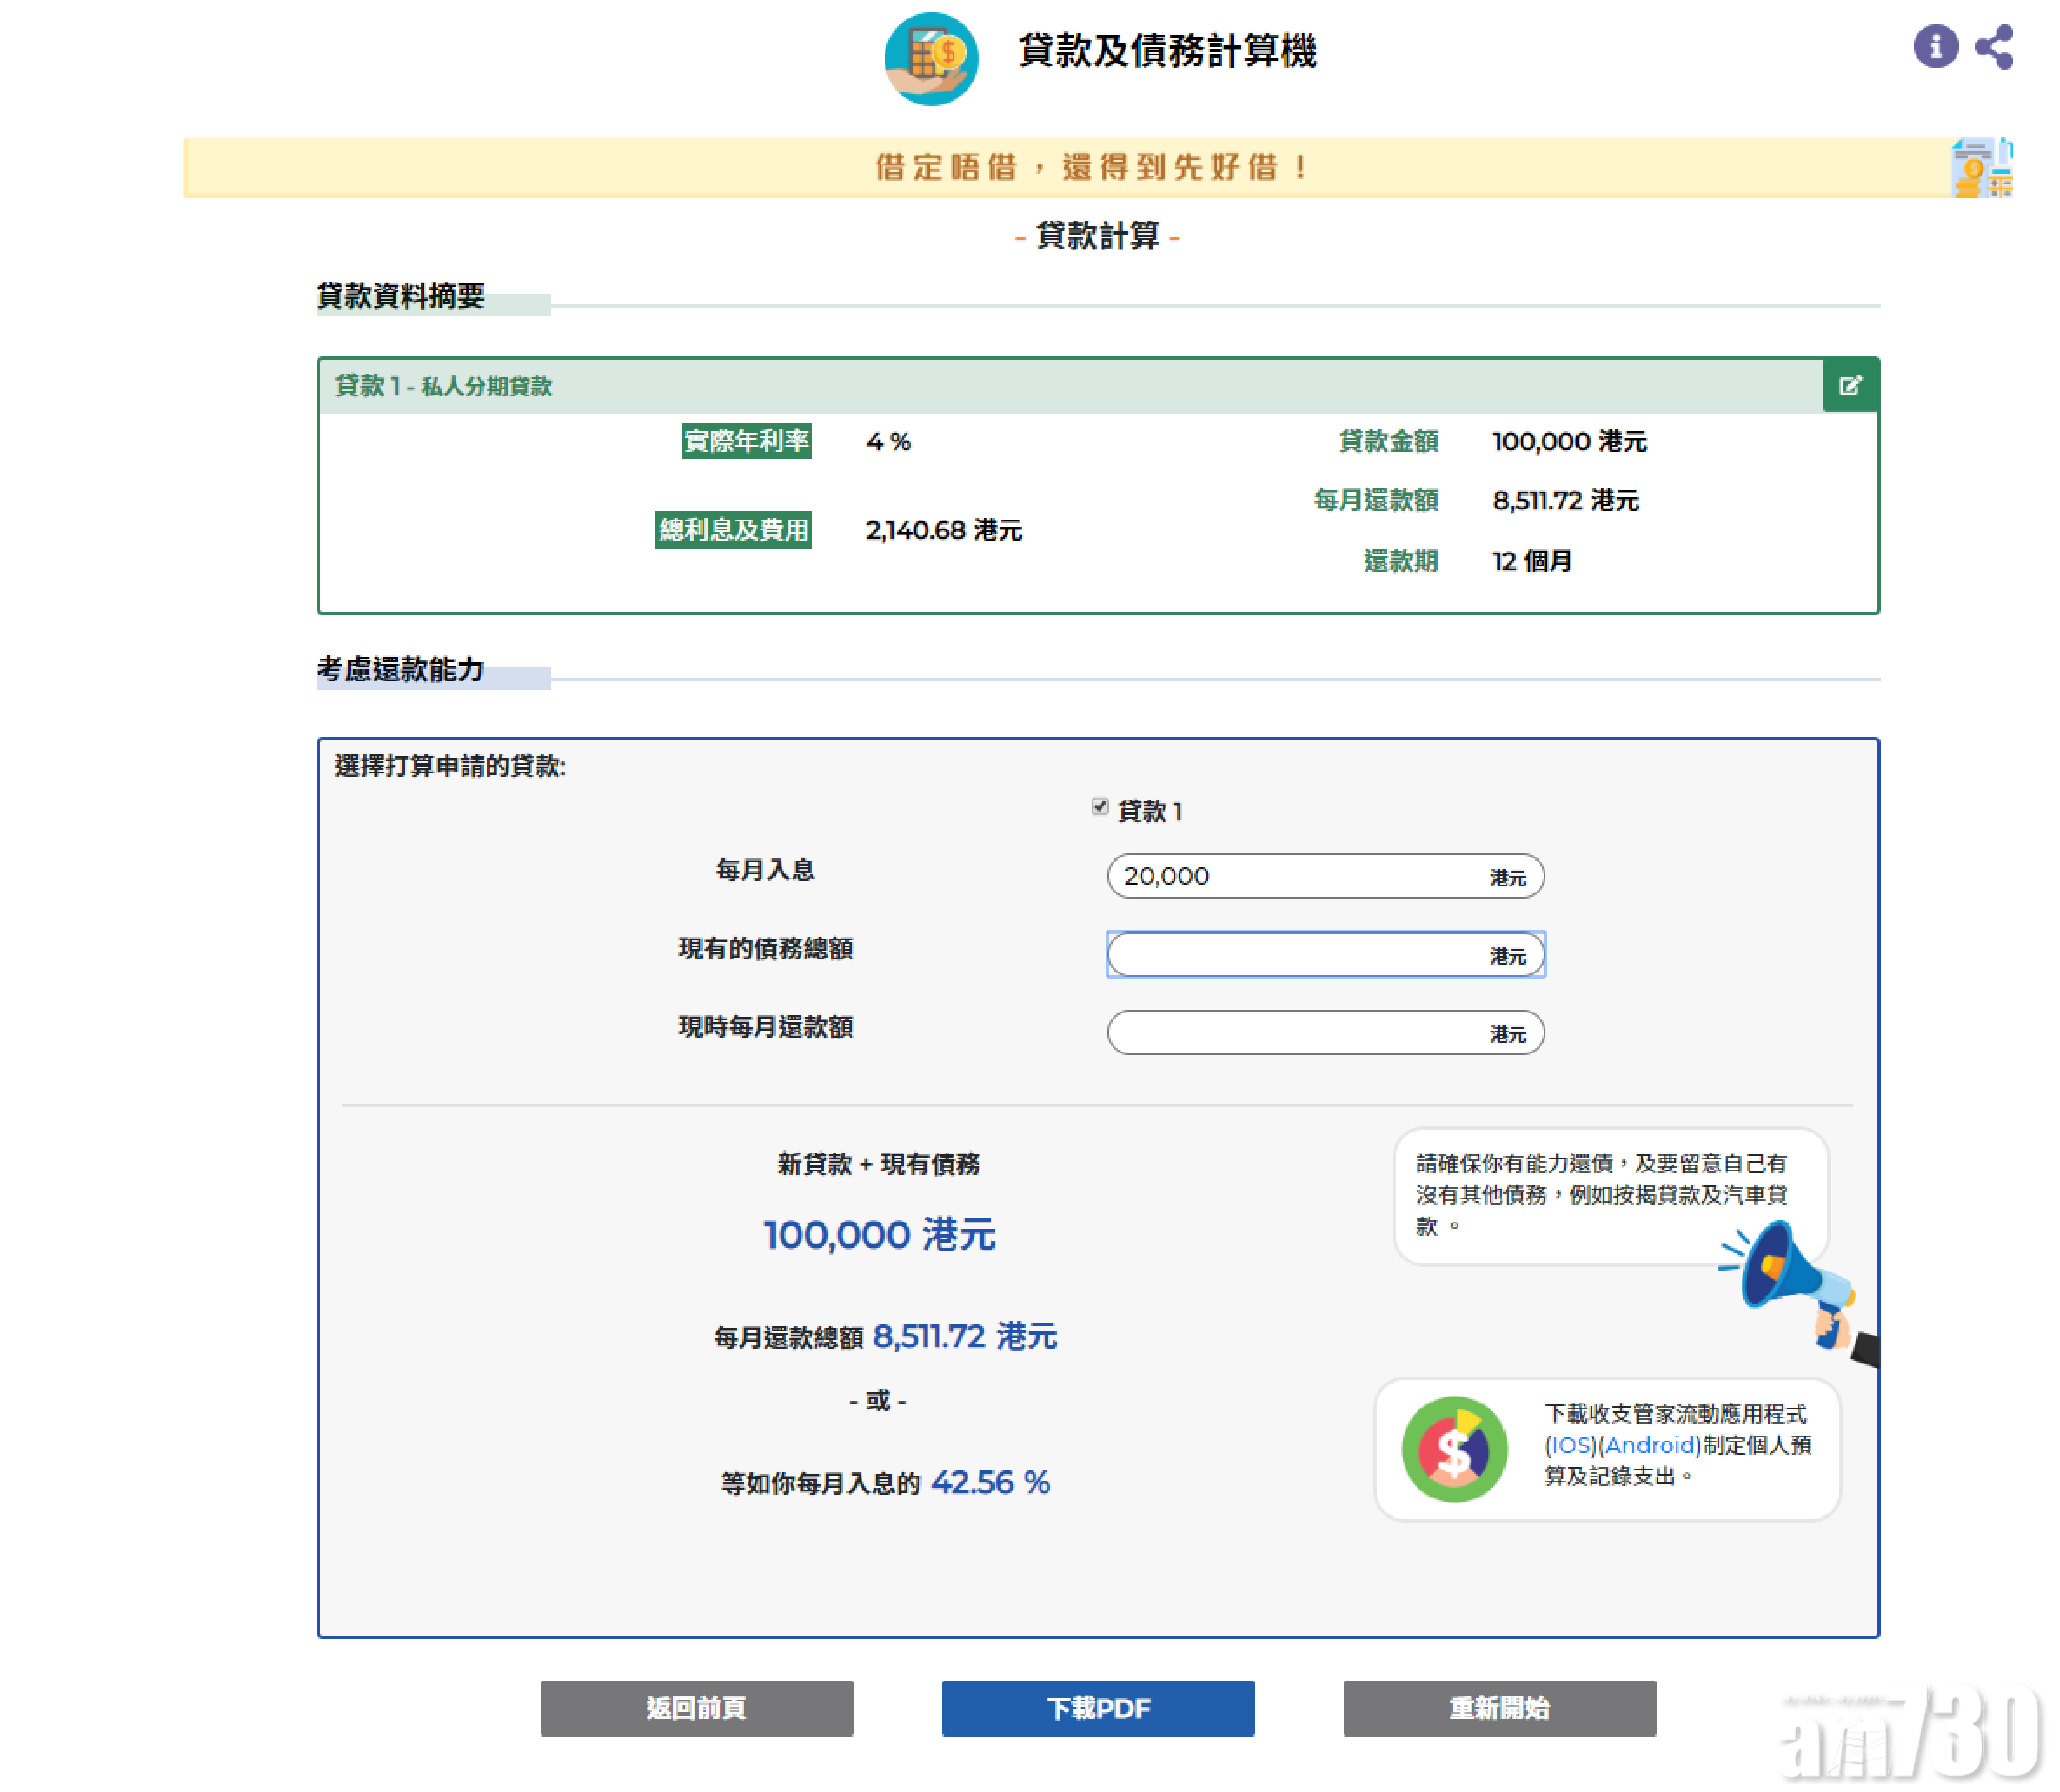Click the edit icon for 貸款 1
Image resolution: width=2060 pixels, height=1792 pixels.
tap(1850, 385)
